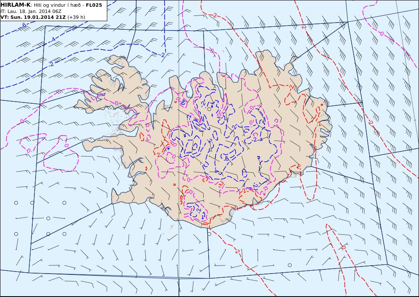Click the red 2 label in the far southeast sea
Image resolution: width=419 pixels, height=297 pixels.
344,248
